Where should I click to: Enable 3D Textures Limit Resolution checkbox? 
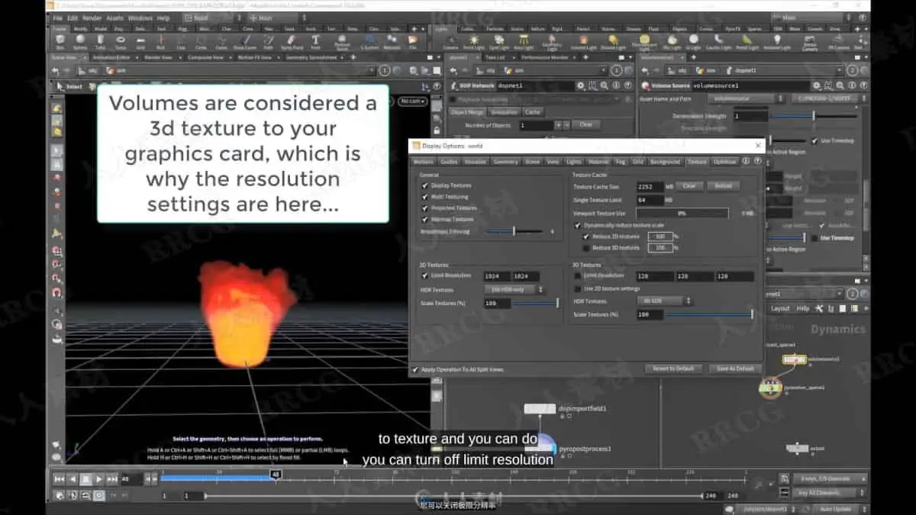click(x=578, y=275)
